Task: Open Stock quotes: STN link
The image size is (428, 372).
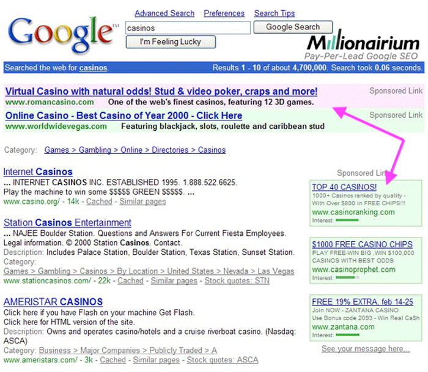Action: coord(237,280)
